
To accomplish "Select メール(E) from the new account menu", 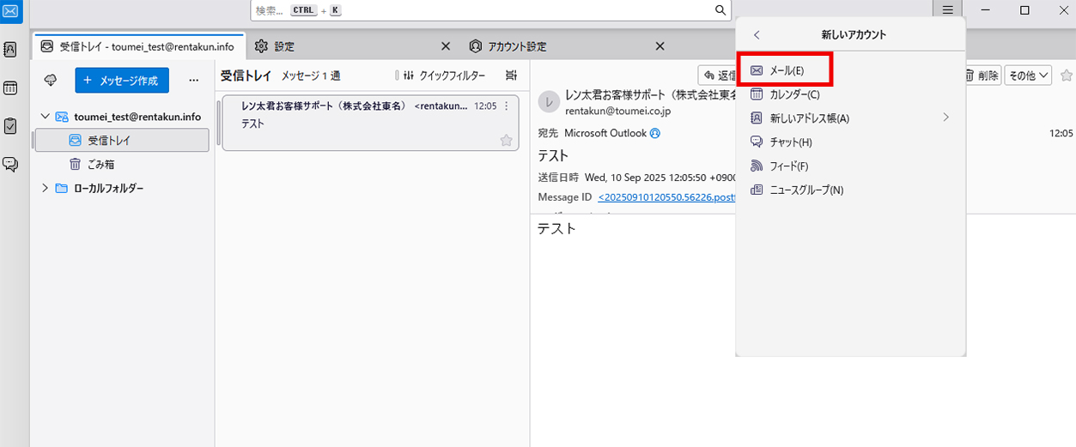I will [785, 70].
